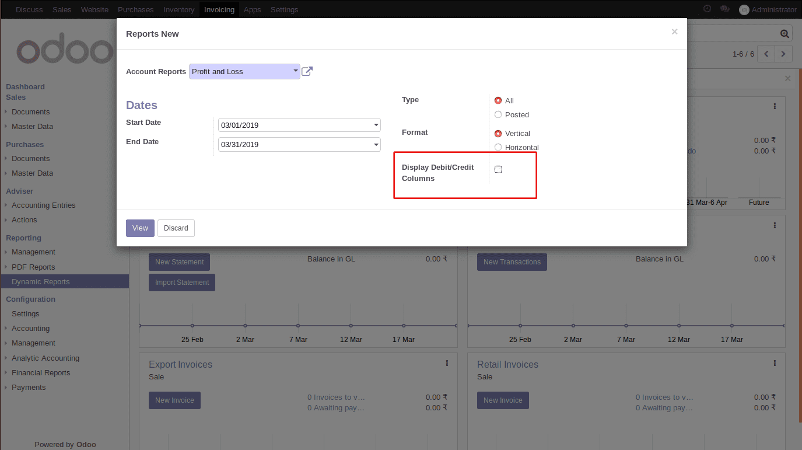Enable Display Debit/Credit Columns checkbox
Viewport: 802px width, 450px height.
click(x=498, y=169)
